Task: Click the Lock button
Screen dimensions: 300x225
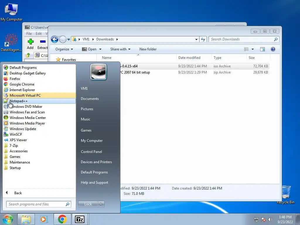Action: (88, 204)
